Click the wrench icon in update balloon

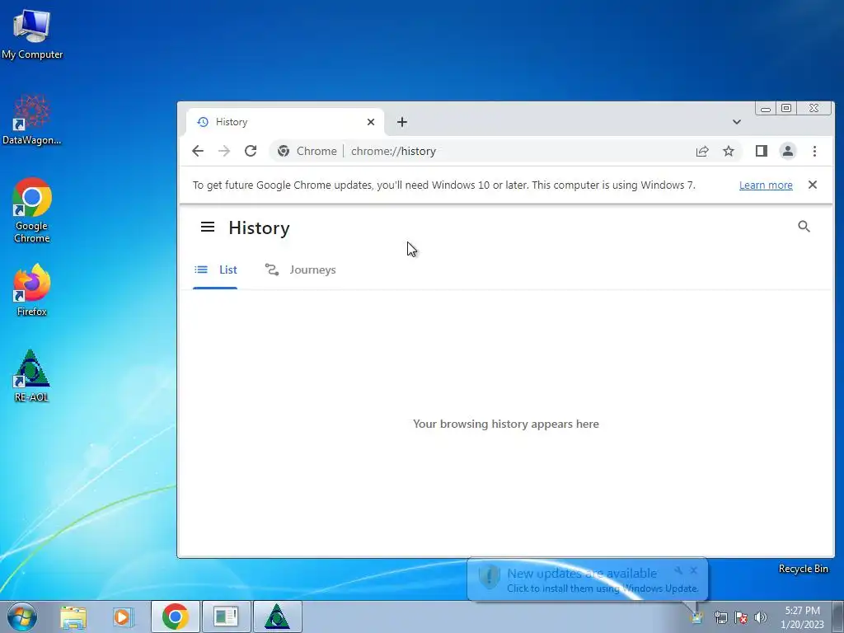(678, 570)
